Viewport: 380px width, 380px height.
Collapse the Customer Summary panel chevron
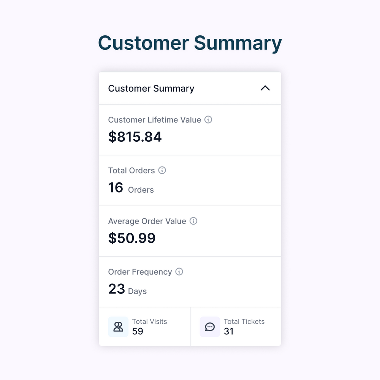pyautogui.click(x=265, y=88)
